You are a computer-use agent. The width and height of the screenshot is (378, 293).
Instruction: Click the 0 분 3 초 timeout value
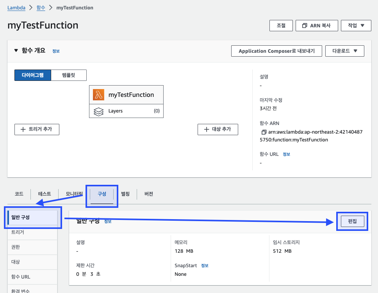click(x=88, y=274)
